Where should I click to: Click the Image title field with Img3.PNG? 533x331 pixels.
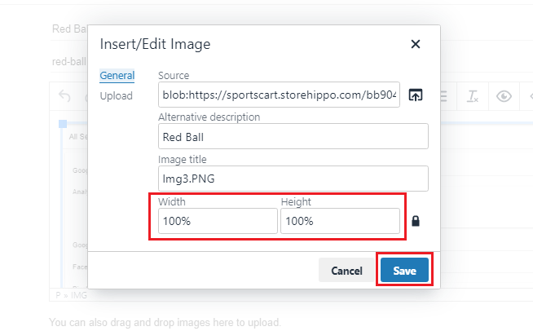293,179
